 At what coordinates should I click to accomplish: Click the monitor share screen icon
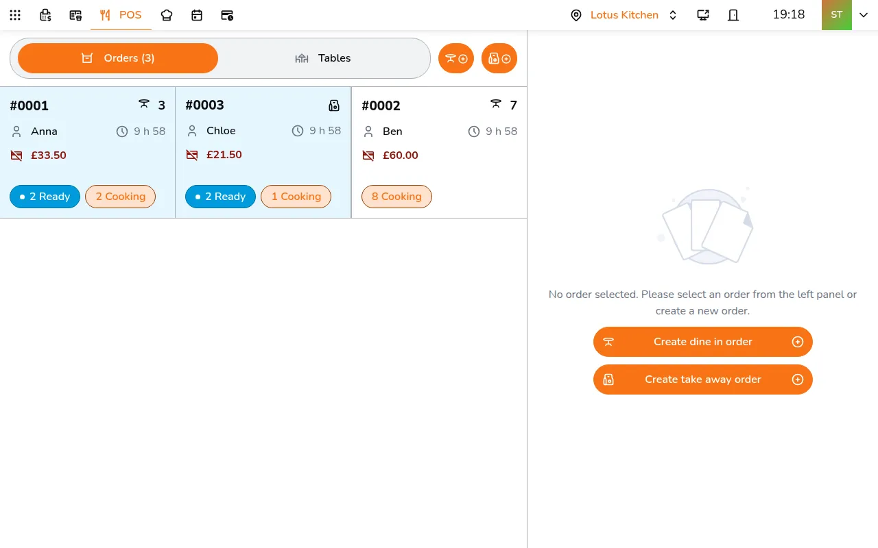[x=703, y=15]
